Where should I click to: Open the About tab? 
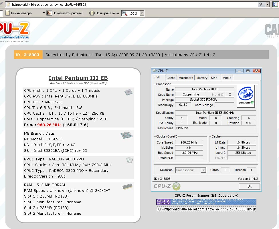coord(227,78)
